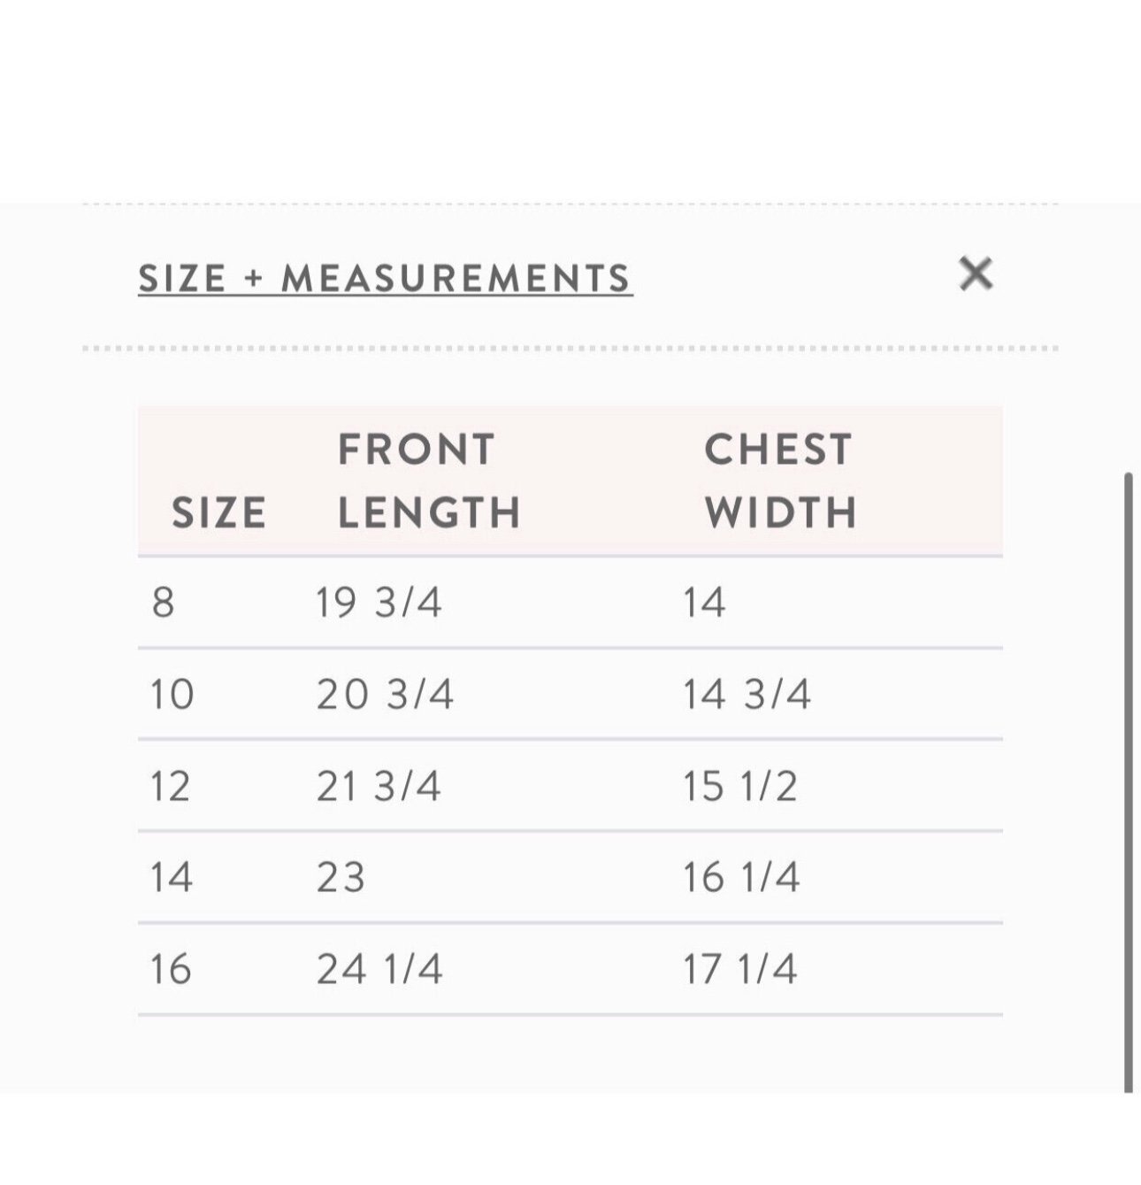Screen dimensions: 1141x1185
Task: Click the size 14 row label
Action: click(172, 877)
